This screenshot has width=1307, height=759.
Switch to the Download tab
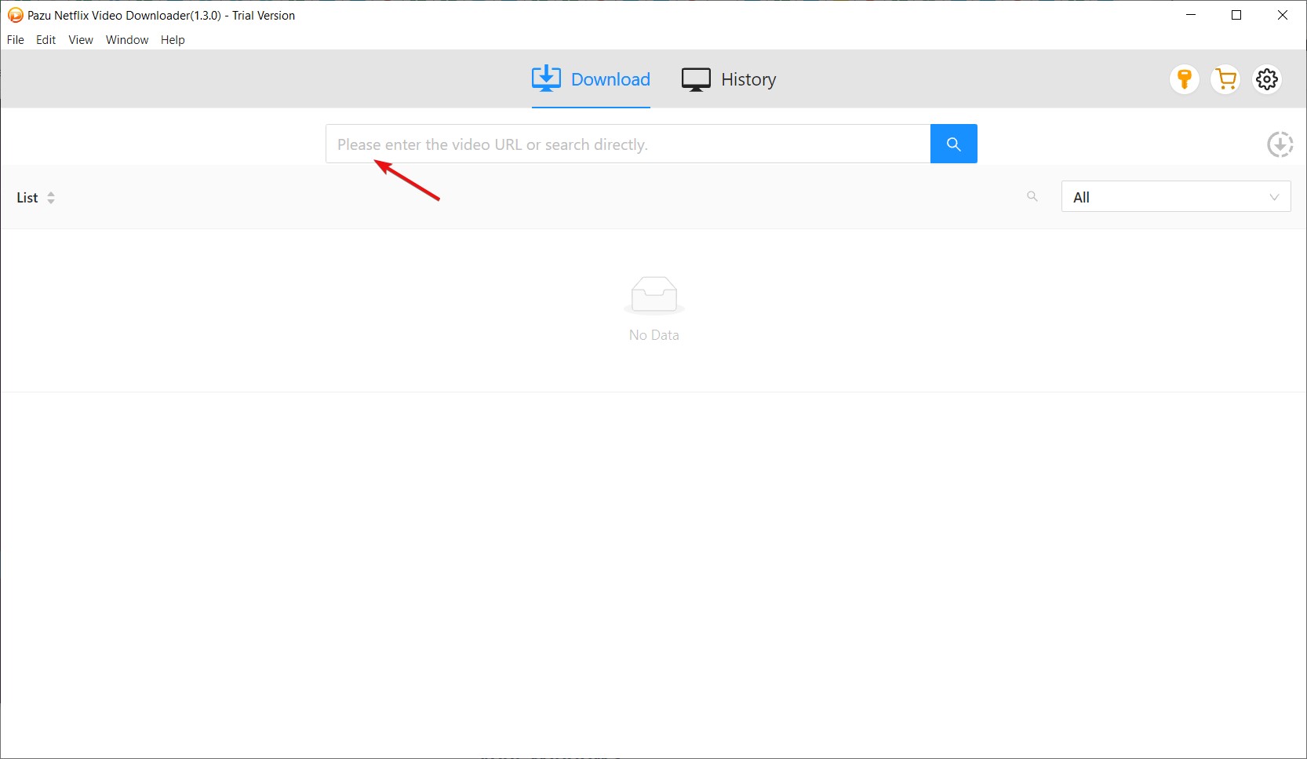591,79
